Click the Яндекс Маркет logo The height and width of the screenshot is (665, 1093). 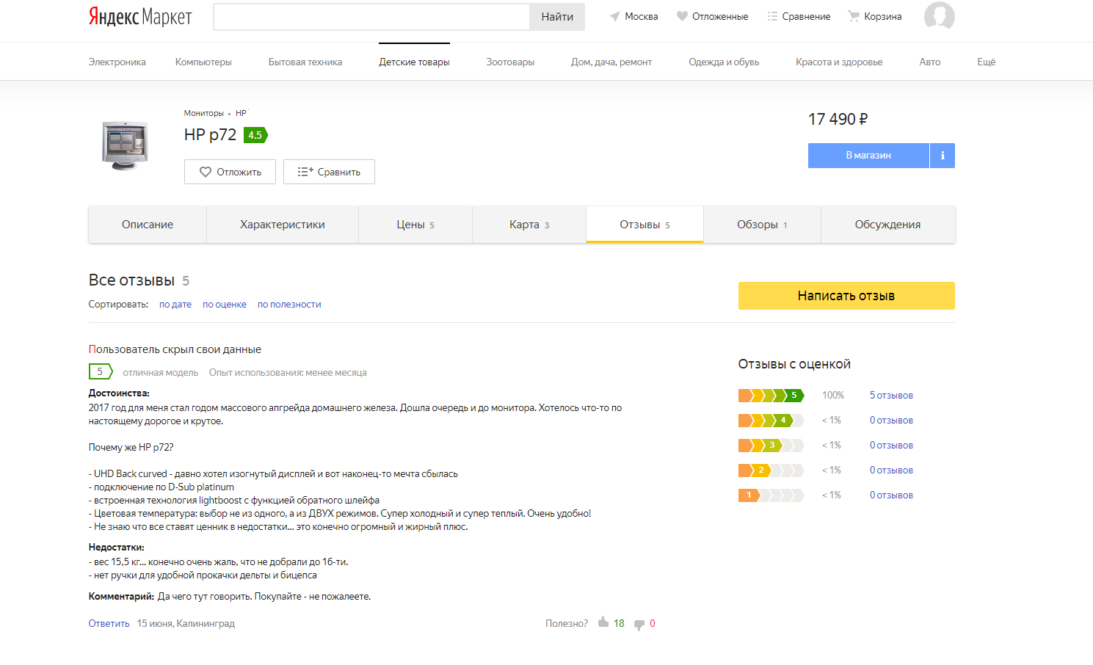pyautogui.click(x=140, y=16)
